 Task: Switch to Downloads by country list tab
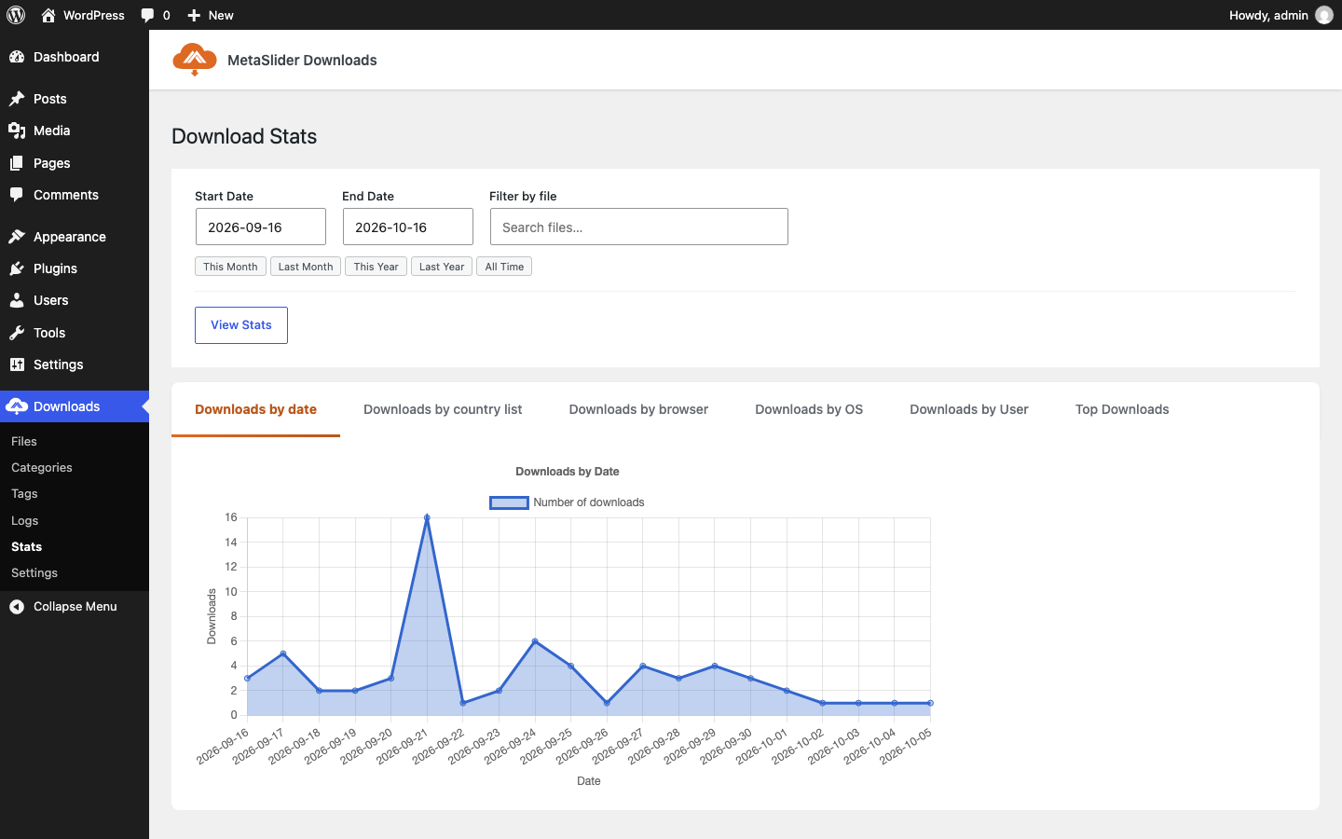click(x=443, y=409)
